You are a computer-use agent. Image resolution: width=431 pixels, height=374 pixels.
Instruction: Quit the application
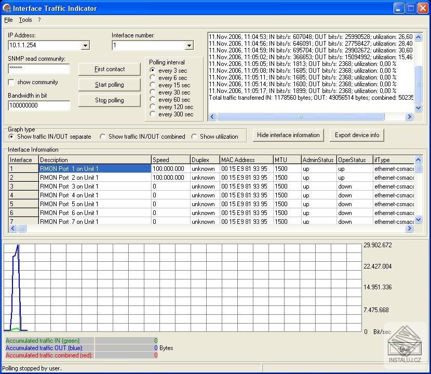coord(406,349)
